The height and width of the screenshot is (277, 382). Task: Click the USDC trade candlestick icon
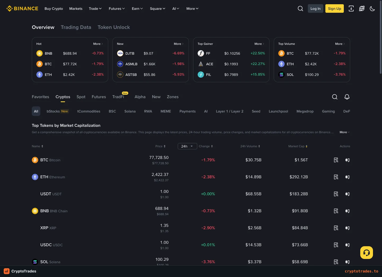348,245
